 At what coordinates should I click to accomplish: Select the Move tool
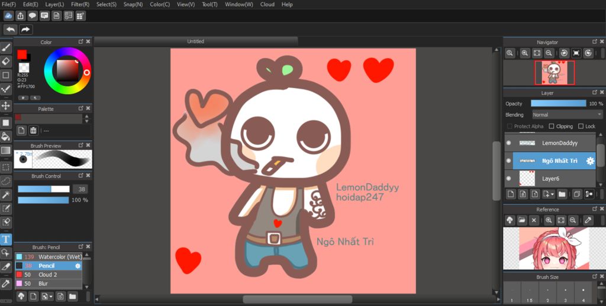click(x=6, y=105)
